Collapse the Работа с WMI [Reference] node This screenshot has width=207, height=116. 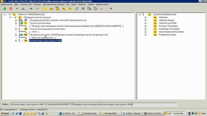[5, 15]
